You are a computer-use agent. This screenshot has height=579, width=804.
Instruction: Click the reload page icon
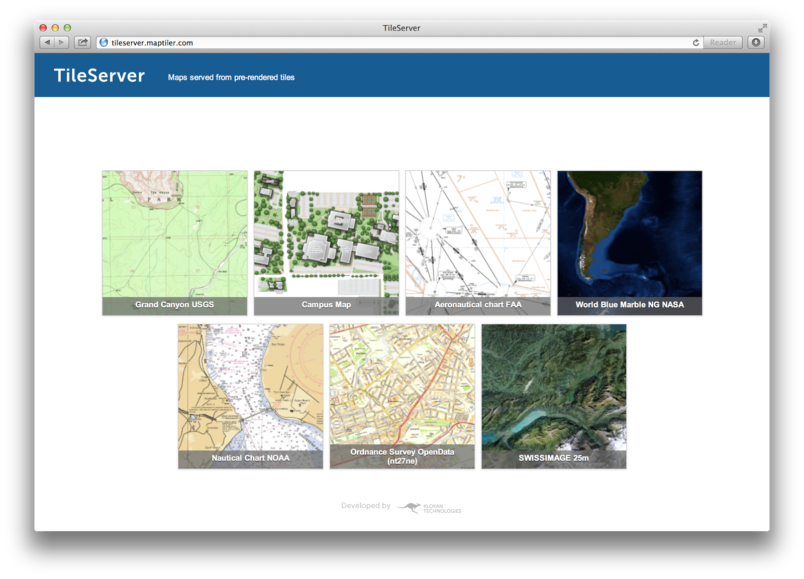point(696,43)
